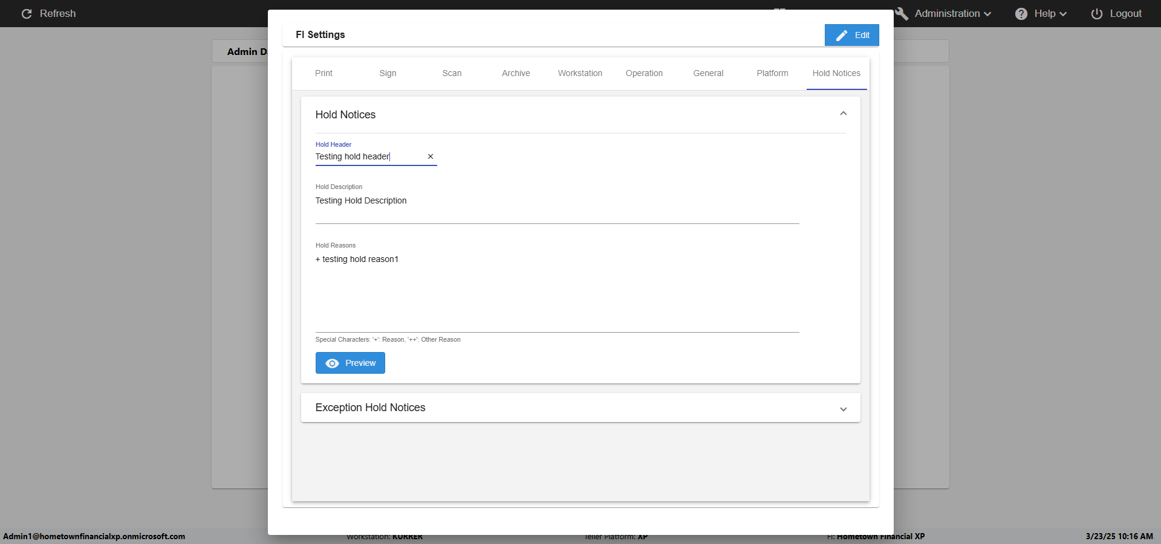1161x544 pixels.
Task: Switch to the Print tab
Action: point(324,73)
